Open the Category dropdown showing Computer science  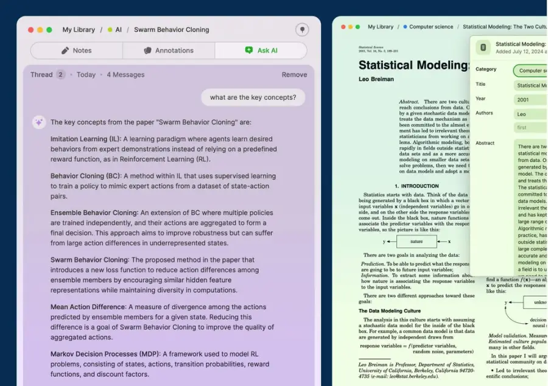[530, 71]
